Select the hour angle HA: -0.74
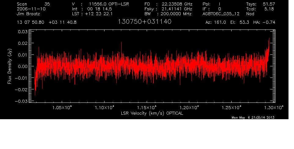Screen dimensions: 294x149 pyautogui.click(x=264, y=23)
